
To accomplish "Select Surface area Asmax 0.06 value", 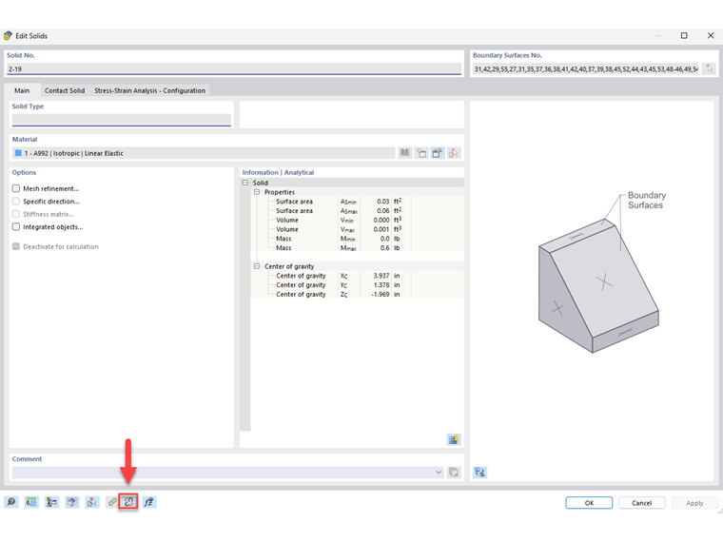I will (x=383, y=211).
